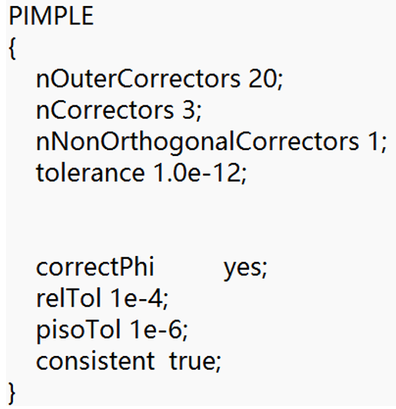Click the 1.0e-12 tolerance value
The width and height of the screenshot is (396, 409).
197,173
